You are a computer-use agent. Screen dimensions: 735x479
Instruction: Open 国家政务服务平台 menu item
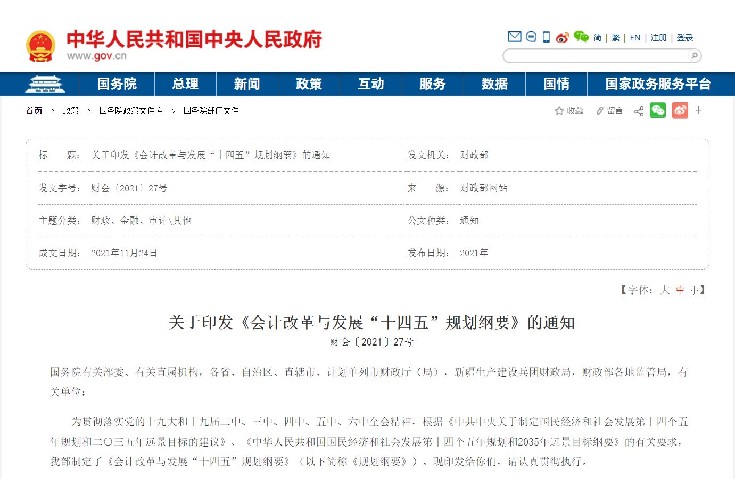pyautogui.click(x=658, y=84)
